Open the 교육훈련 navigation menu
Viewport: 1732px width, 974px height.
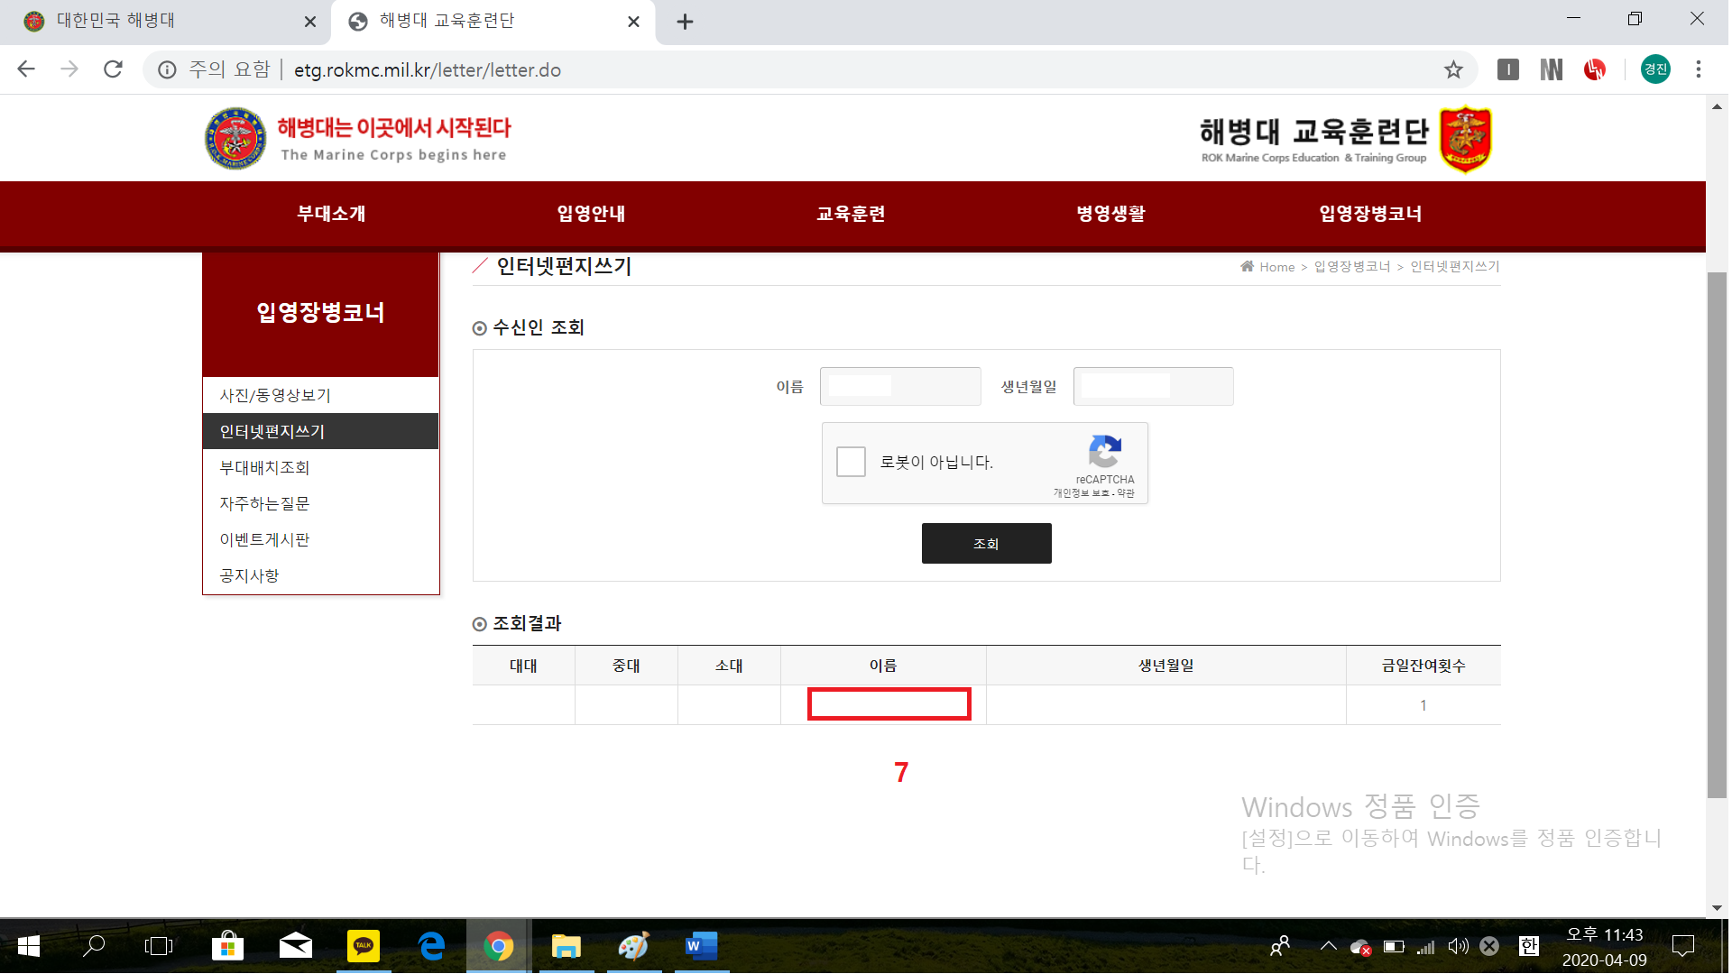(x=851, y=214)
